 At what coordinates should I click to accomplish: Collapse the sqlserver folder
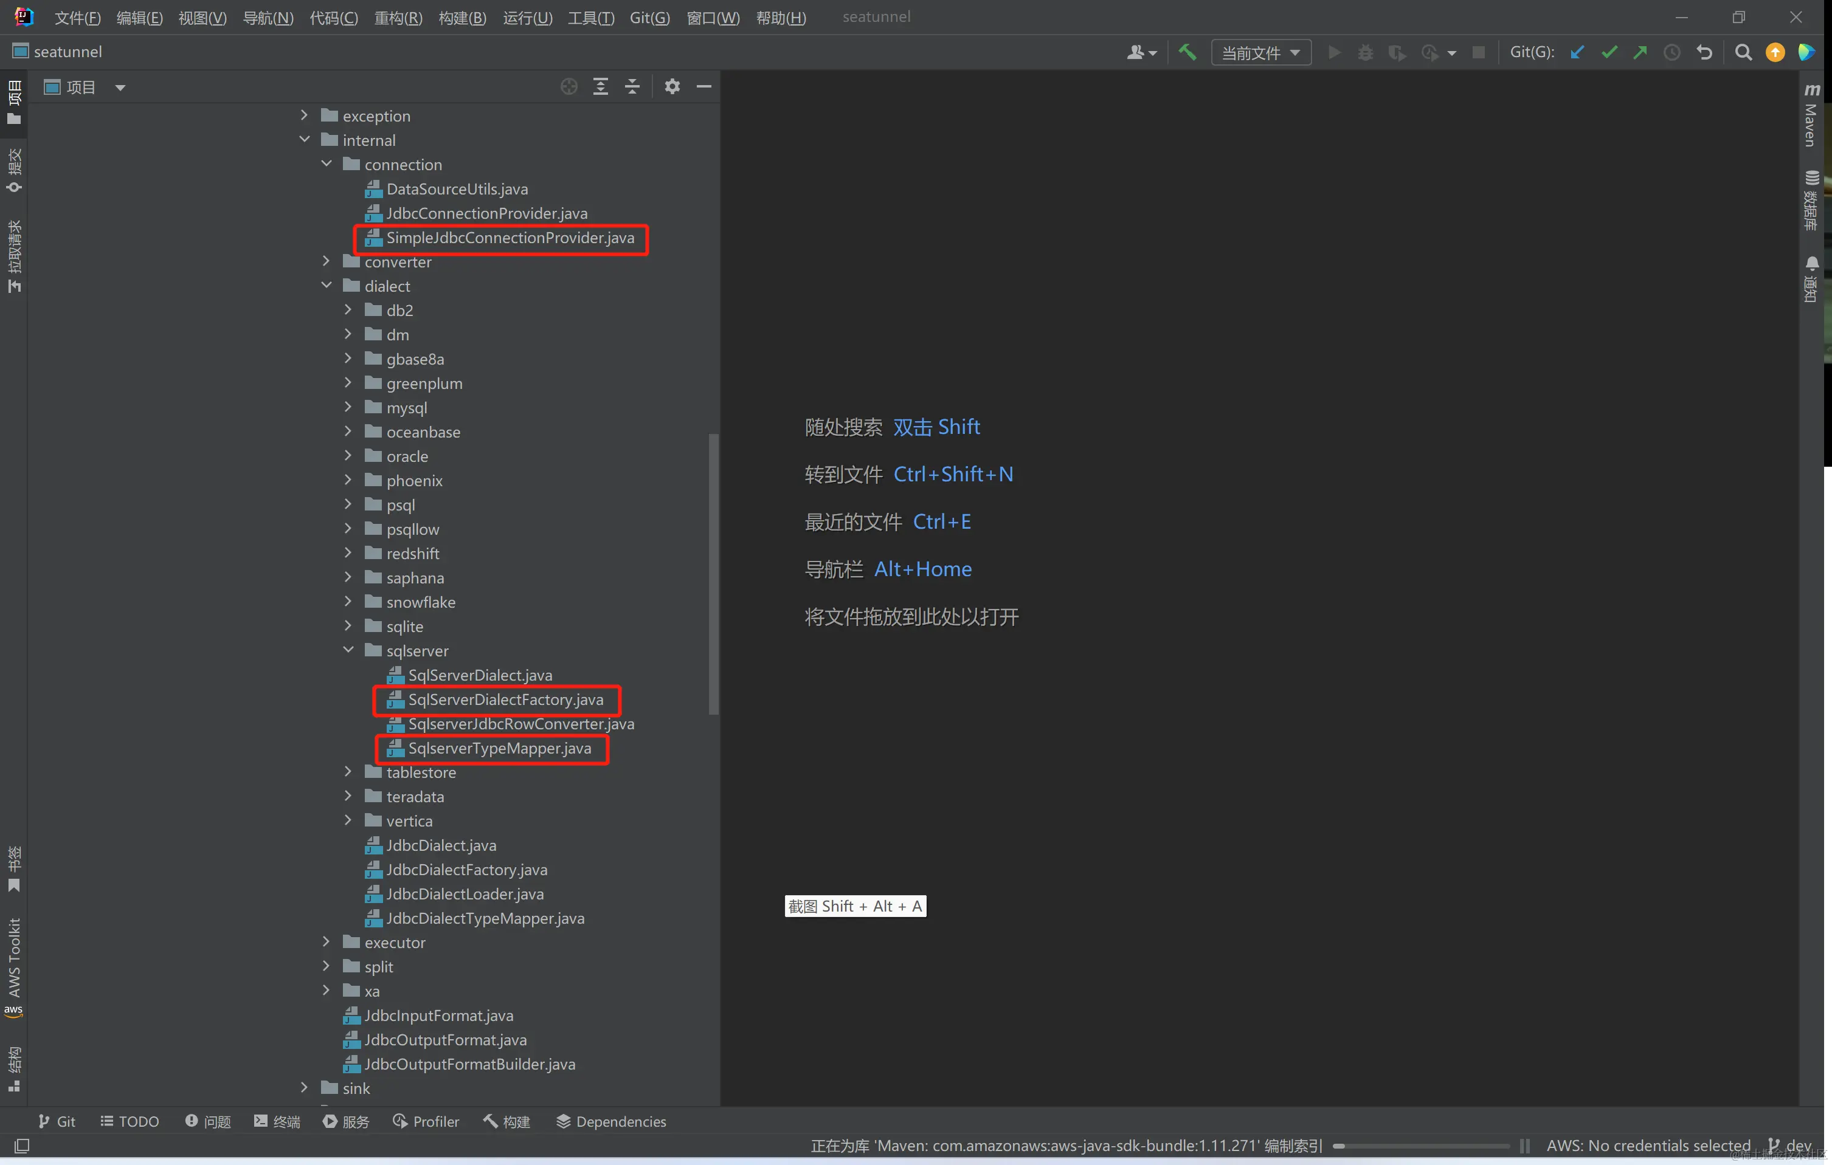348,650
